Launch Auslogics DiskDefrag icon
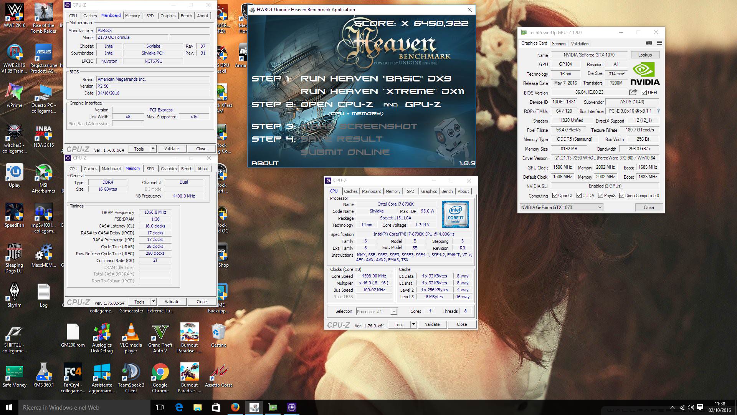Screen dimensions: 737x415 click(x=102, y=338)
